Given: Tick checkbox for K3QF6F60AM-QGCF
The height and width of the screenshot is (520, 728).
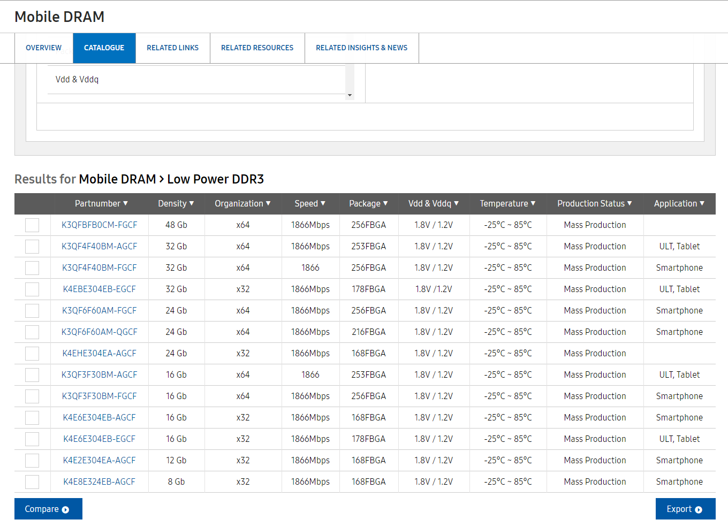Looking at the screenshot, I should click(32, 332).
